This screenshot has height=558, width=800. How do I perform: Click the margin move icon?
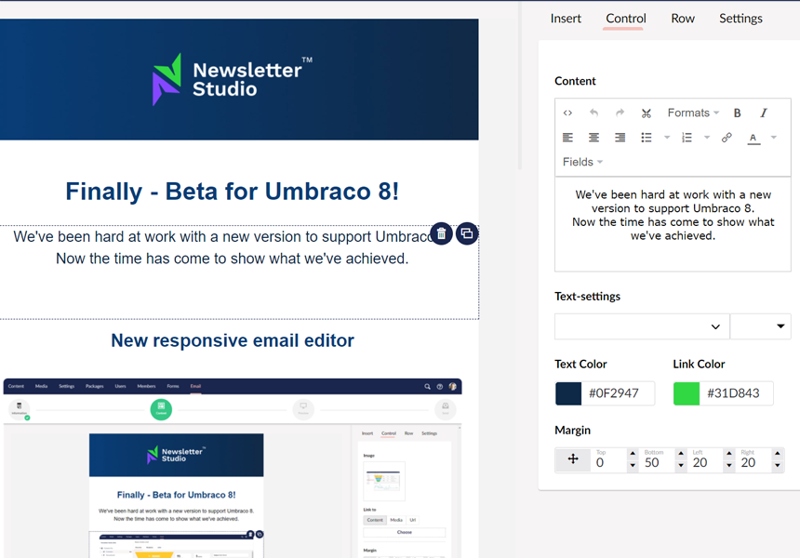pyautogui.click(x=573, y=459)
